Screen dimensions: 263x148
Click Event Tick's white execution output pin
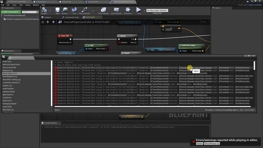[70, 39]
